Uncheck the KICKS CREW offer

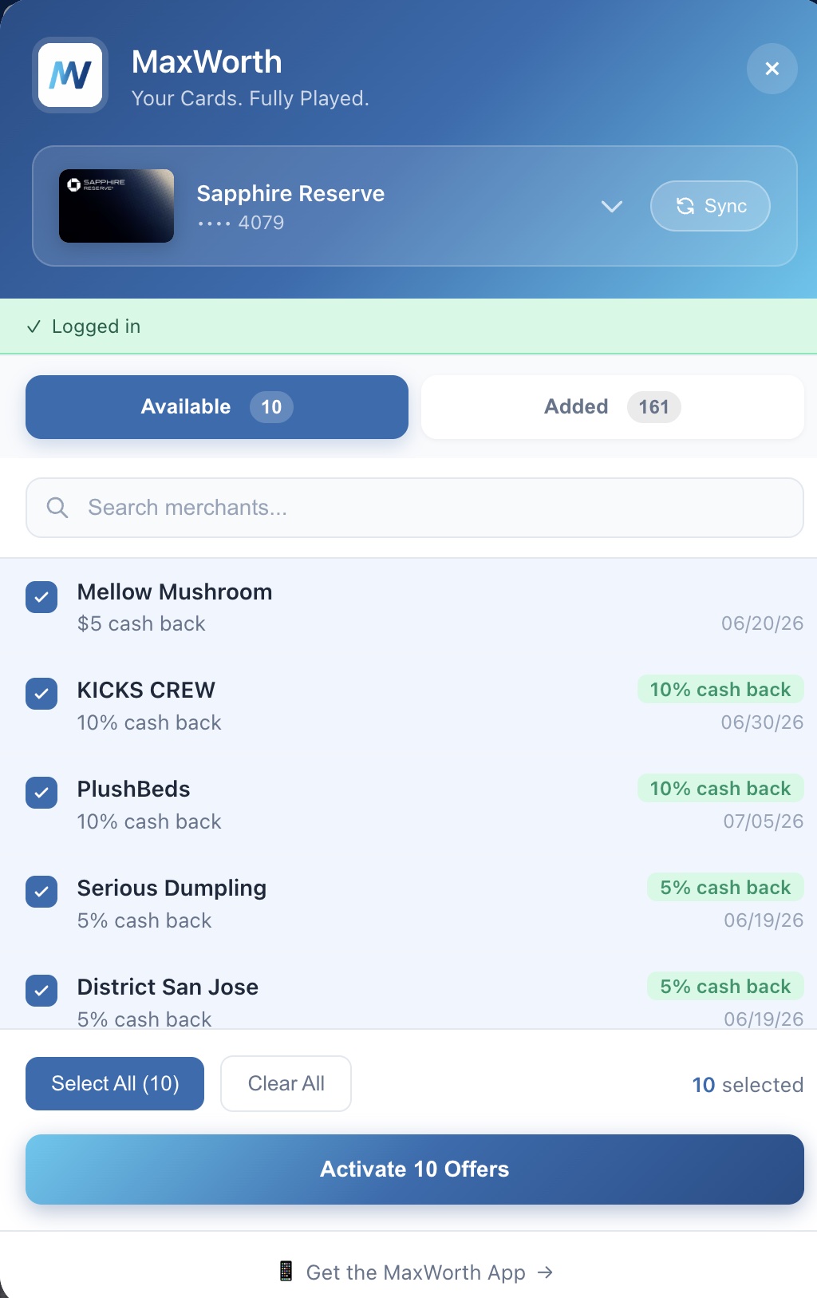[x=41, y=694]
